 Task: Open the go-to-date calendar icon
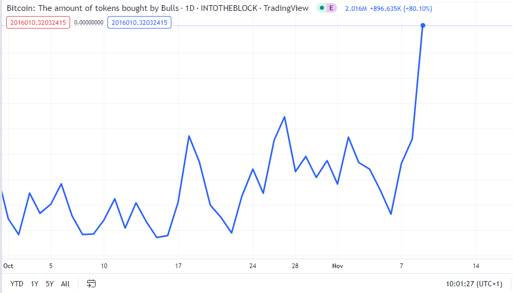tap(91, 284)
